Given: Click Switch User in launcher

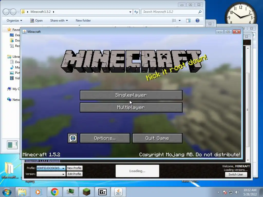Looking at the screenshot, I should (236, 174).
